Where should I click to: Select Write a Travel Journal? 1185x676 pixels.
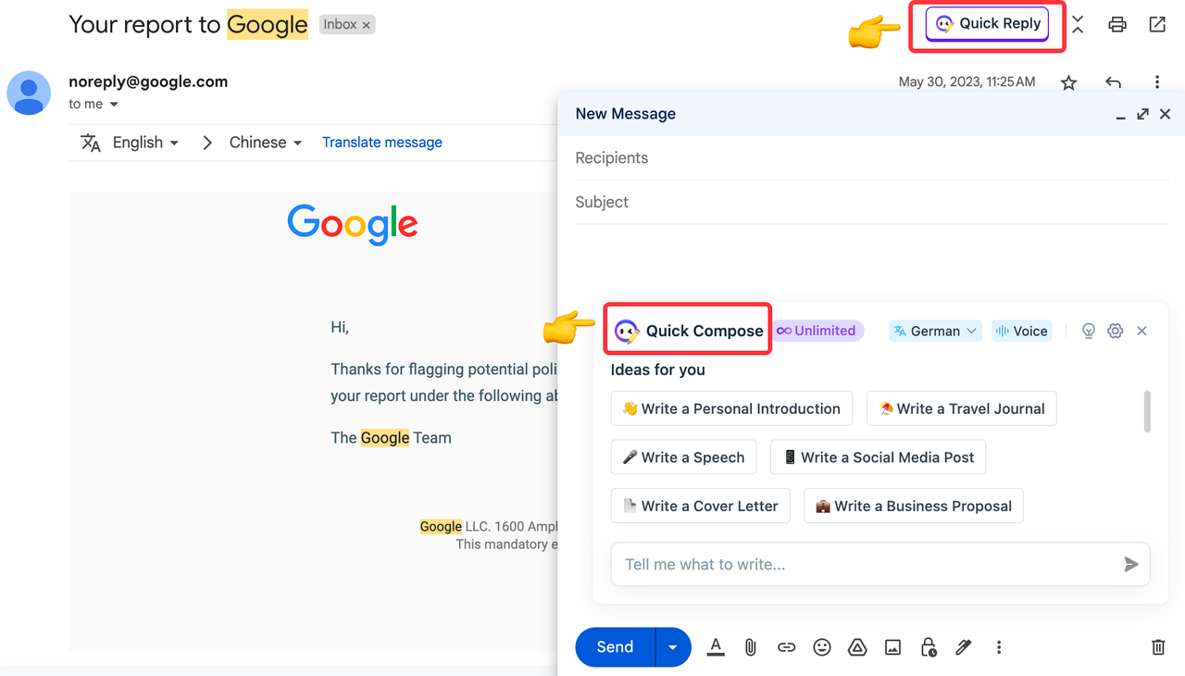(x=961, y=408)
